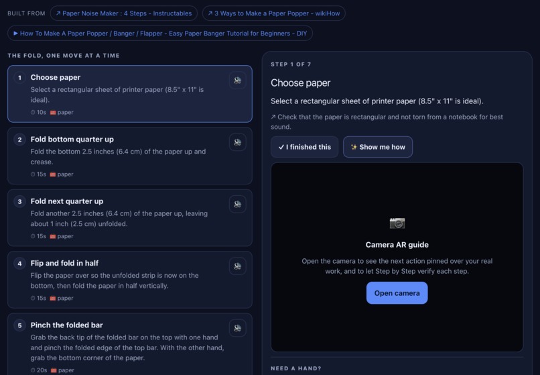Click the 15s timer on Flip and fold in half
540x375 pixels.
[38, 298]
